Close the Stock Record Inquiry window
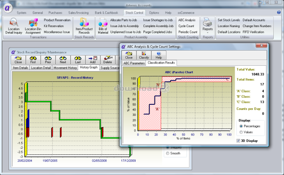The image size is (284, 175). [18, 60]
